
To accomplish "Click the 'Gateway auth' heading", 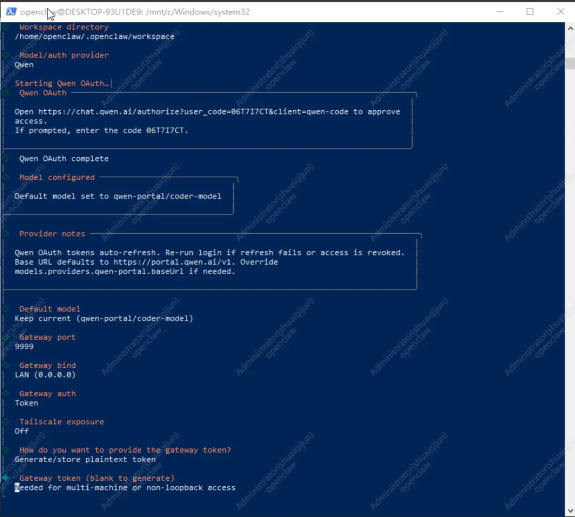I will tap(48, 393).
